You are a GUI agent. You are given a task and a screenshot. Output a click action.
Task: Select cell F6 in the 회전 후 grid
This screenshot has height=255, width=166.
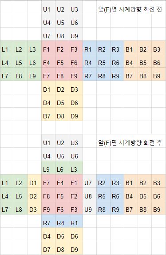pyautogui.click(x=62, y=208)
